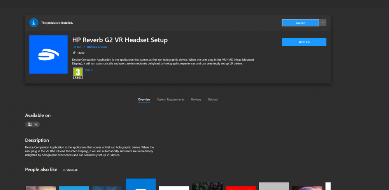This screenshot has width=389, height=190.
Task: Open the Utilities & tools category link
Action: (x=97, y=47)
